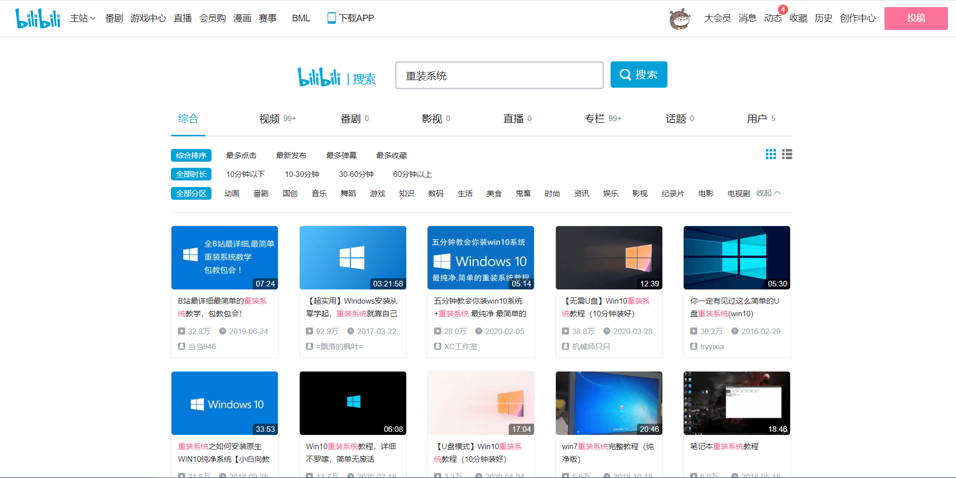956x478 pixels.
Task: Open 漫画 in the top navigation
Action: coord(242,18)
